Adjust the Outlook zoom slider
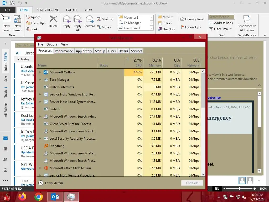 (239, 189)
